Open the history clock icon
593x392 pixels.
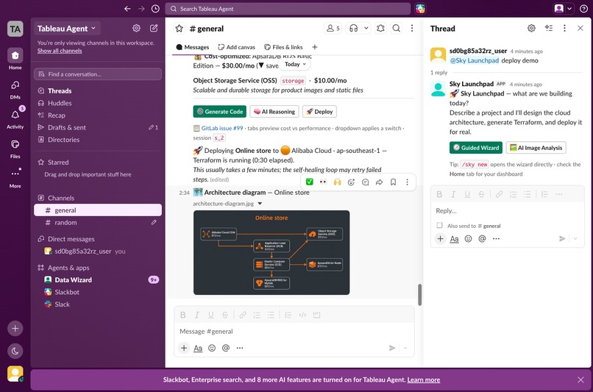[x=155, y=9]
